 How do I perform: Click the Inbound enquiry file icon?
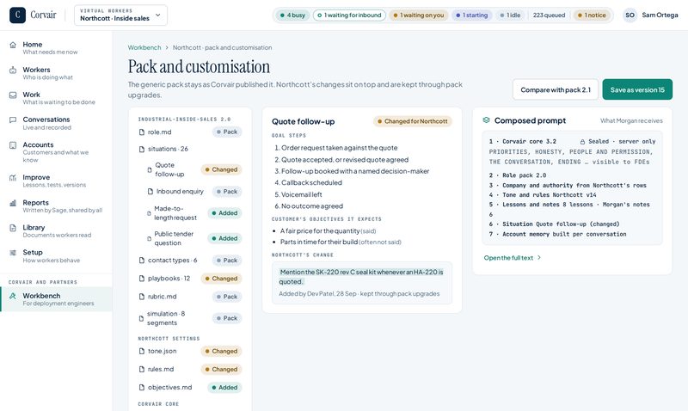click(150, 192)
